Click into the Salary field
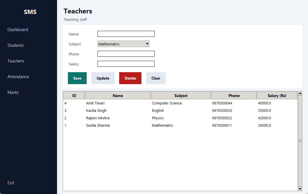Viewport: 308px width, 194px height. (x=126, y=64)
